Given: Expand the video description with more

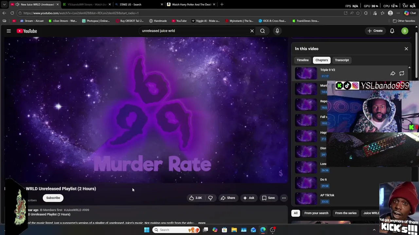Looking at the screenshot, I should tap(202, 223).
